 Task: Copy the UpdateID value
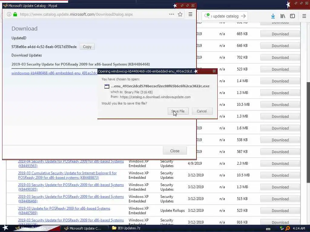point(87,47)
